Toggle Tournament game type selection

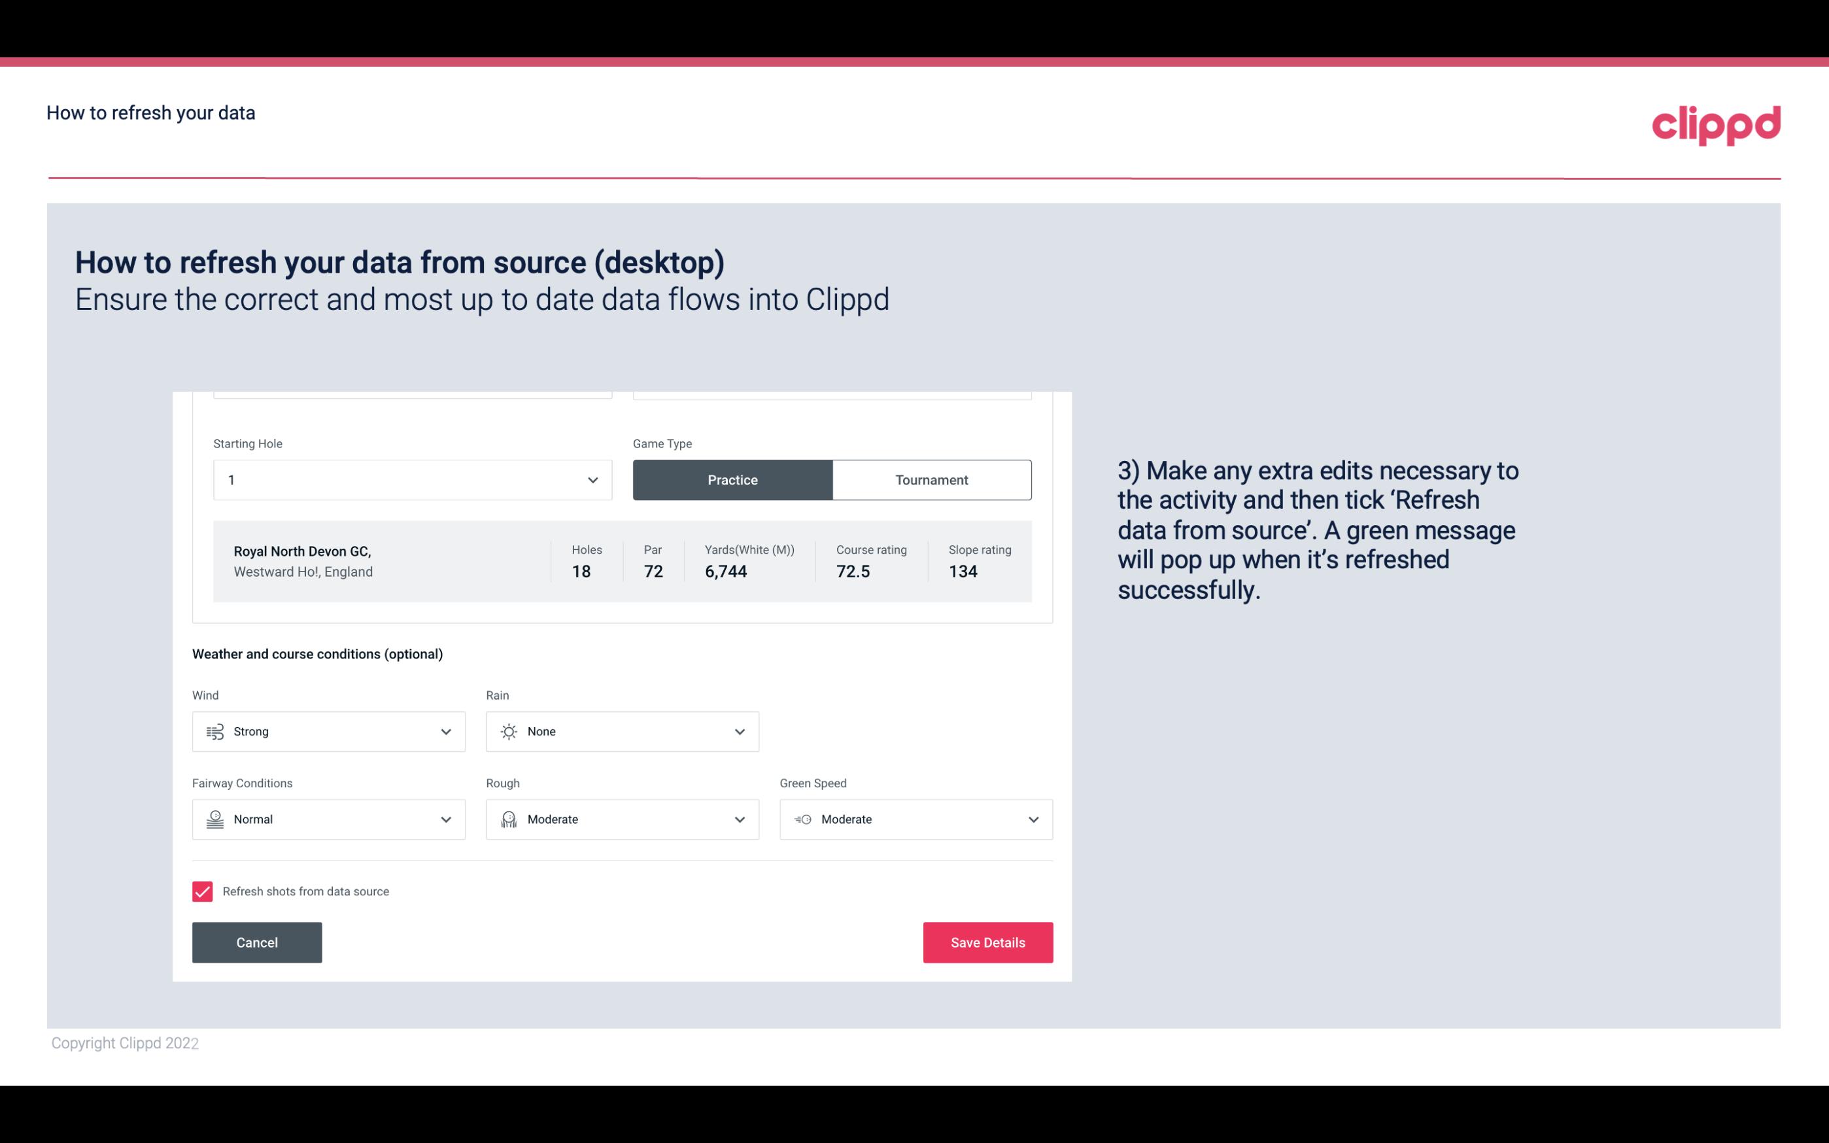pos(931,479)
